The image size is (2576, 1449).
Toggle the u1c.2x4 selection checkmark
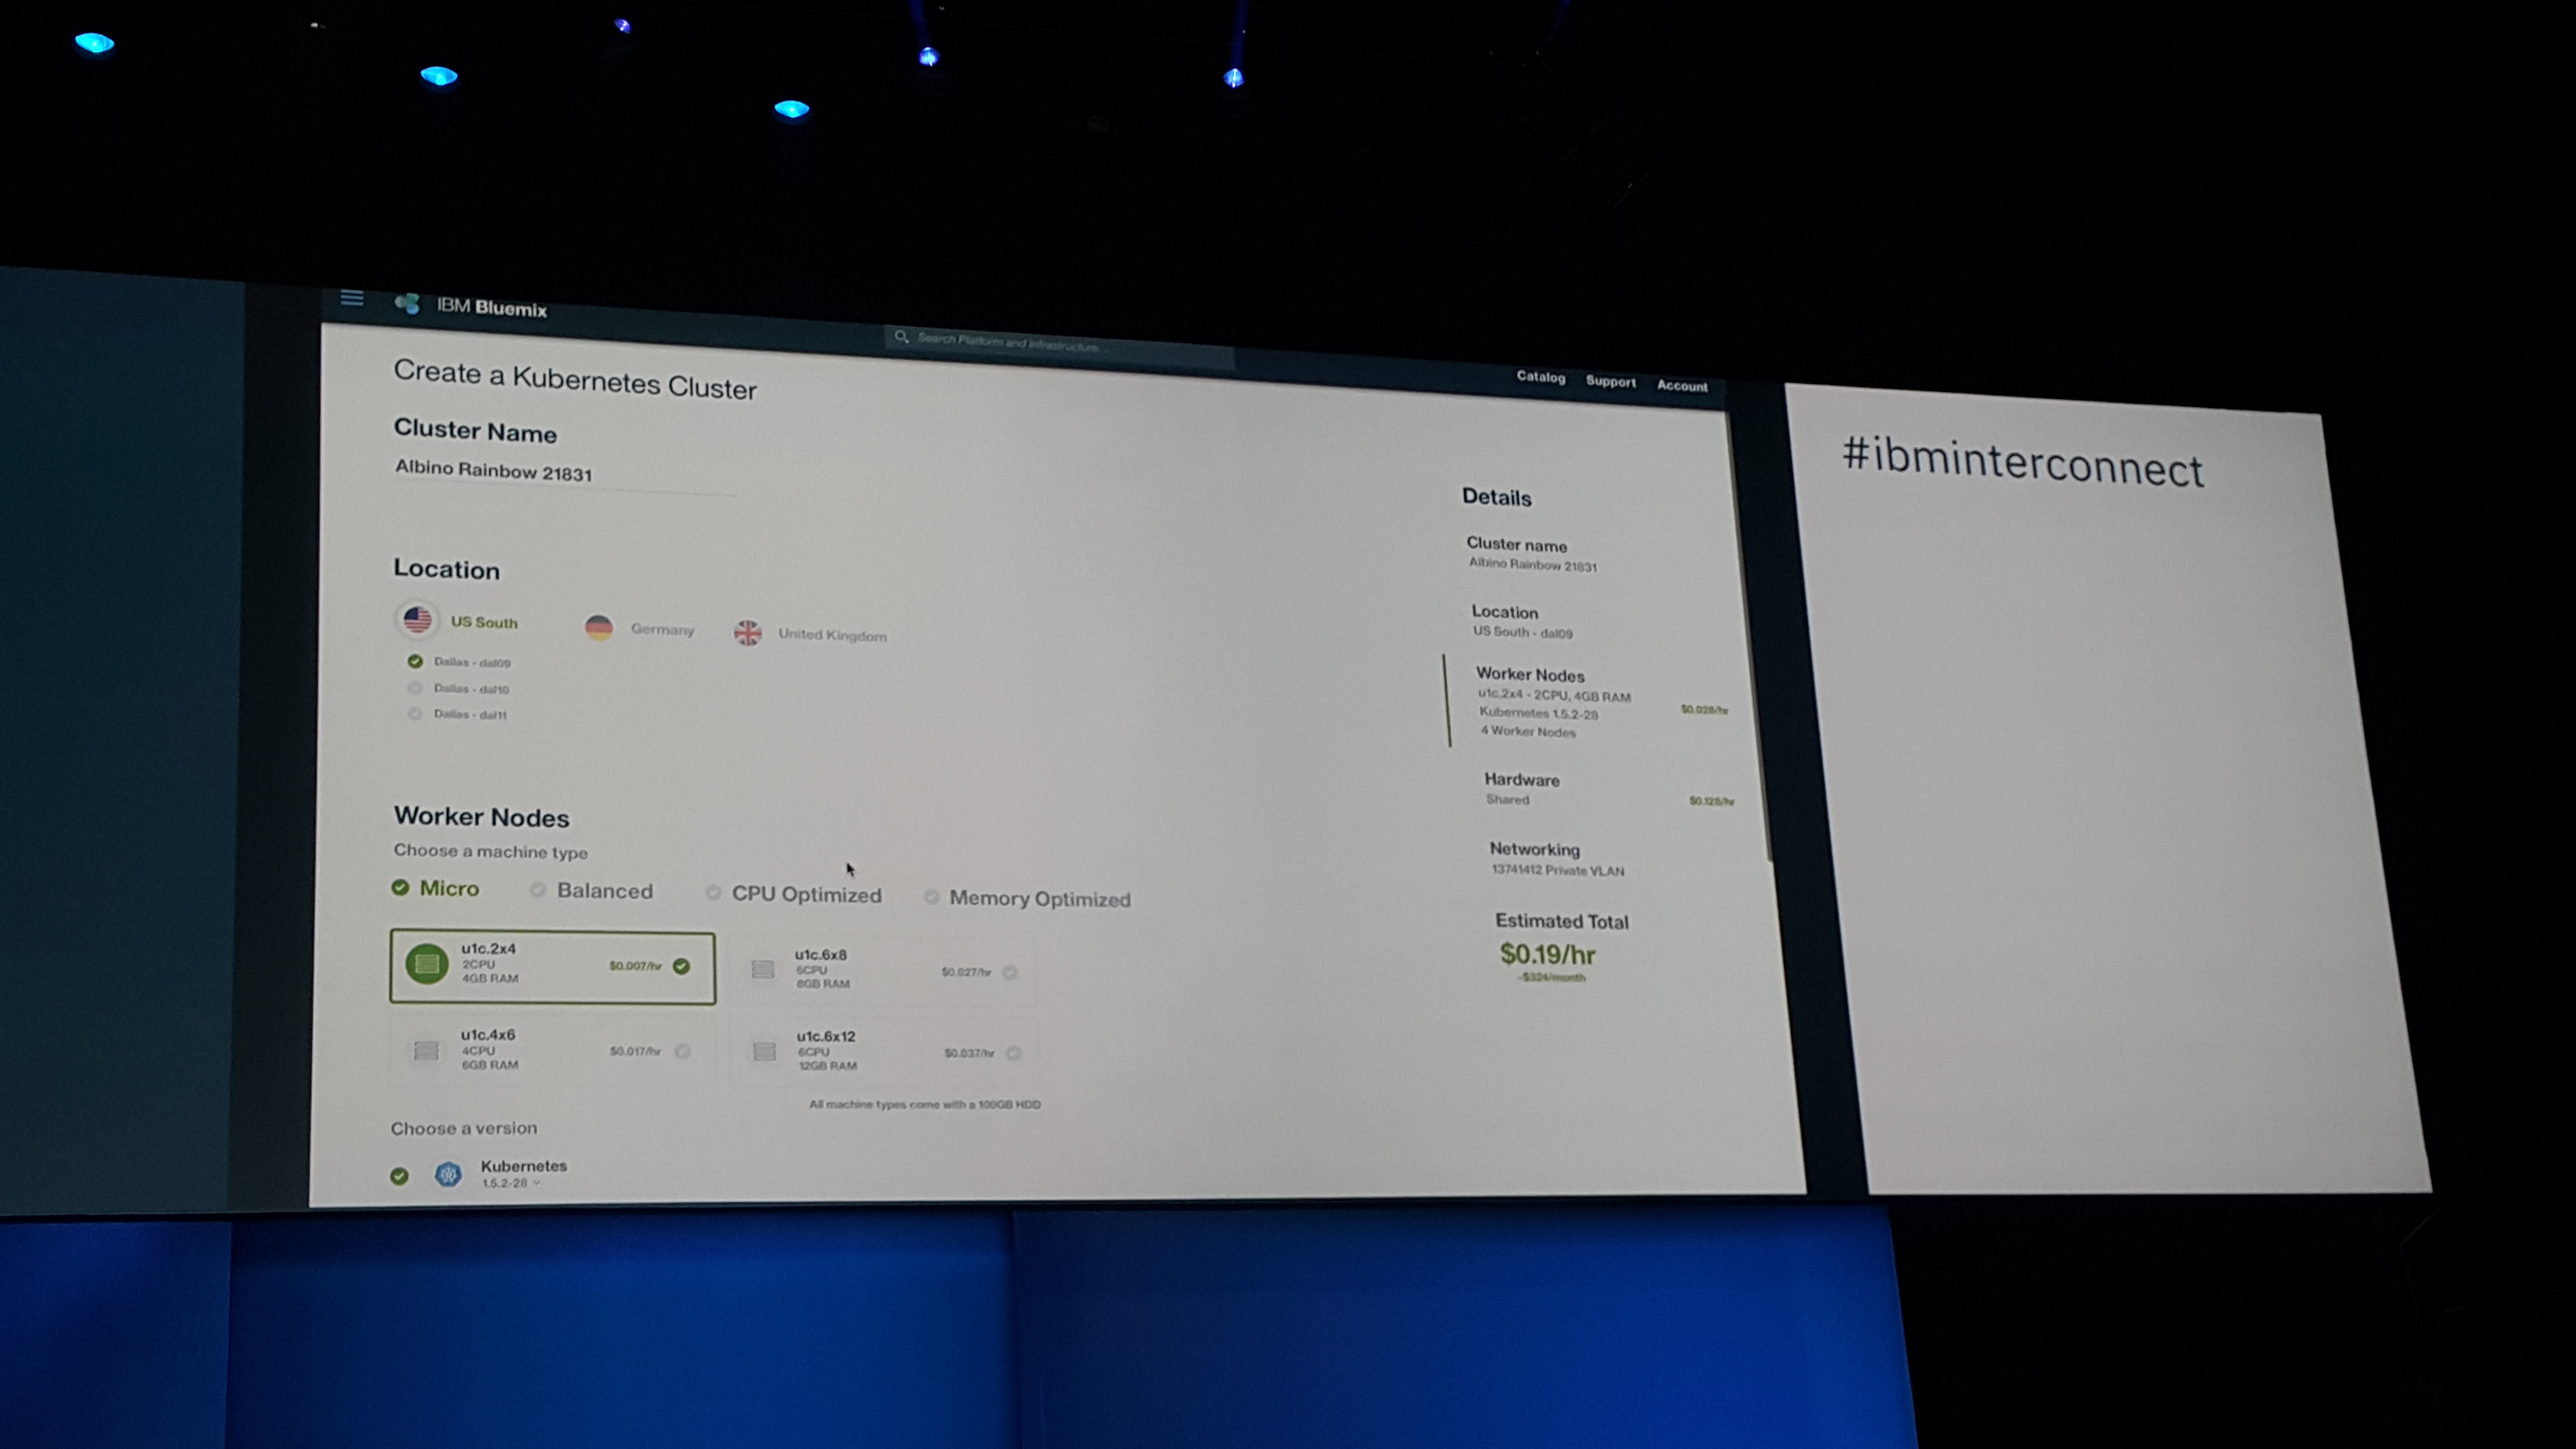click(681, 966)
